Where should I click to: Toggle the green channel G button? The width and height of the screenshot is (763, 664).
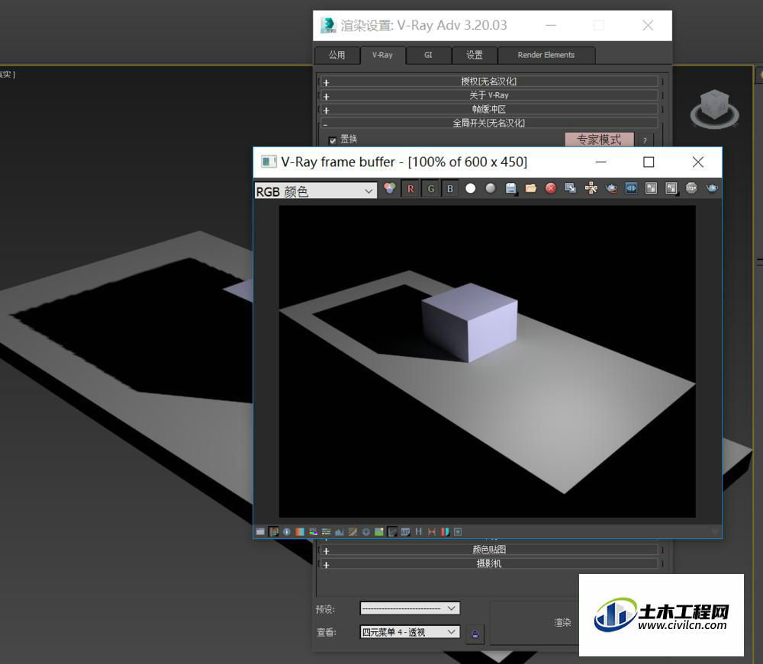[430, 188]
